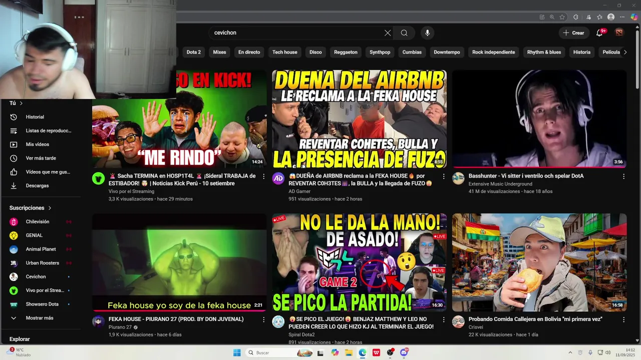Play Probando Comida Callejera thumbnail
The height and width of the screenshot is (360, 641).
point(539,262)
